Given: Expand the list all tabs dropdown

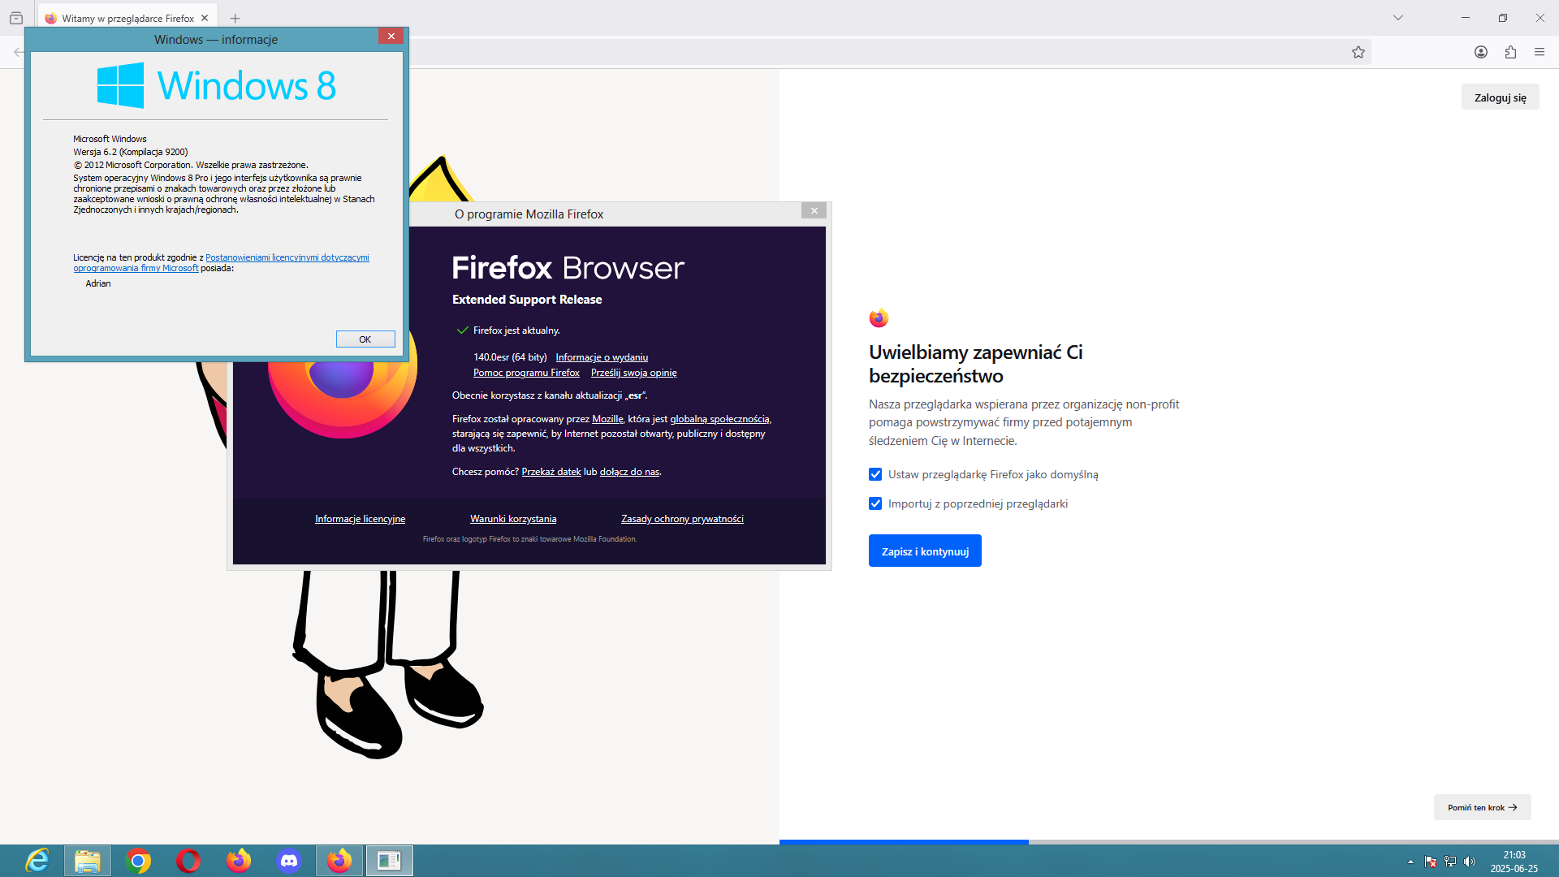Looking at the screenshot, I should (1398, 18).
